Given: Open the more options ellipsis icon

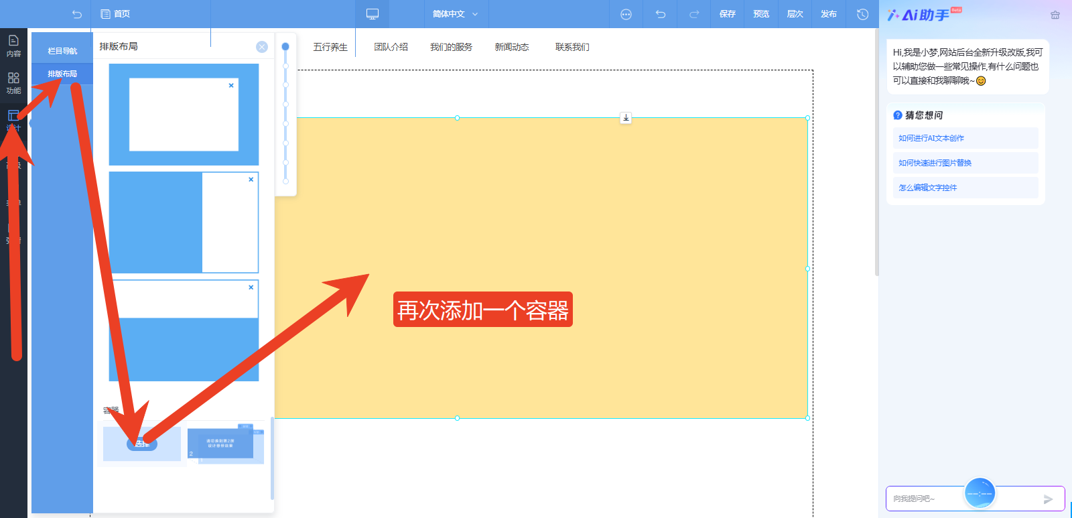Looking at the screenshot, I should pos(626,14).
